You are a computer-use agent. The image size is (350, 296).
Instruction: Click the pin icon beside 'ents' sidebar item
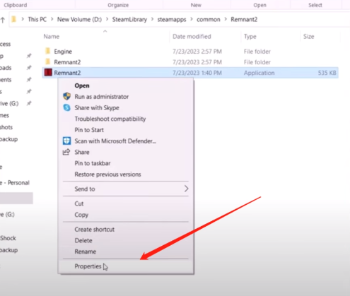click(x=29, y=80)
